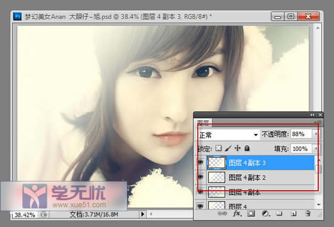Click thumbnail of 图层 4 副本
The height and width of the screenshot is (227, 334).
(217, 192)
